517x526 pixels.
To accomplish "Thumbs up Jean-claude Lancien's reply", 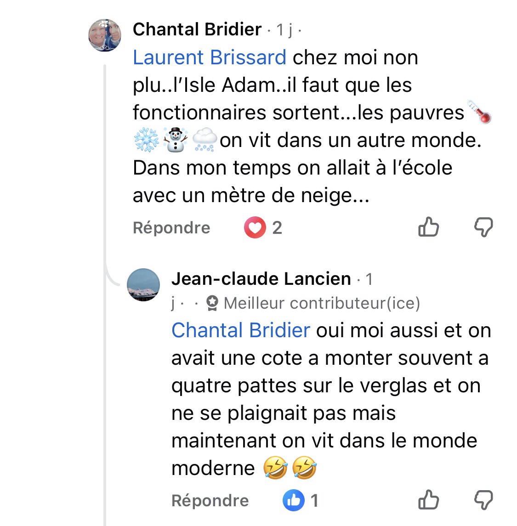I will tap(428, 500).
